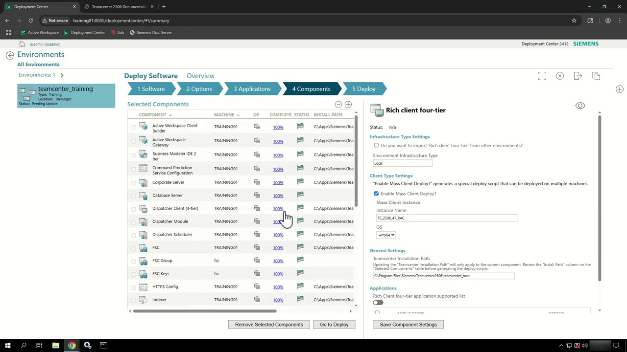The height and width of the screenshot is (352, 627).
Task: Open the OS wntx64 dropdown
Action: pyautogui.click(x=386, y=235)
